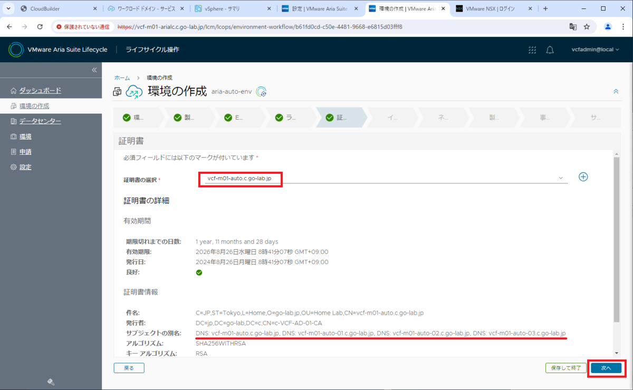Image resolution: width=633 pixels, height=390 pixels.
Task: Click the translate page icon in address bar
Action: pos(573,26)
